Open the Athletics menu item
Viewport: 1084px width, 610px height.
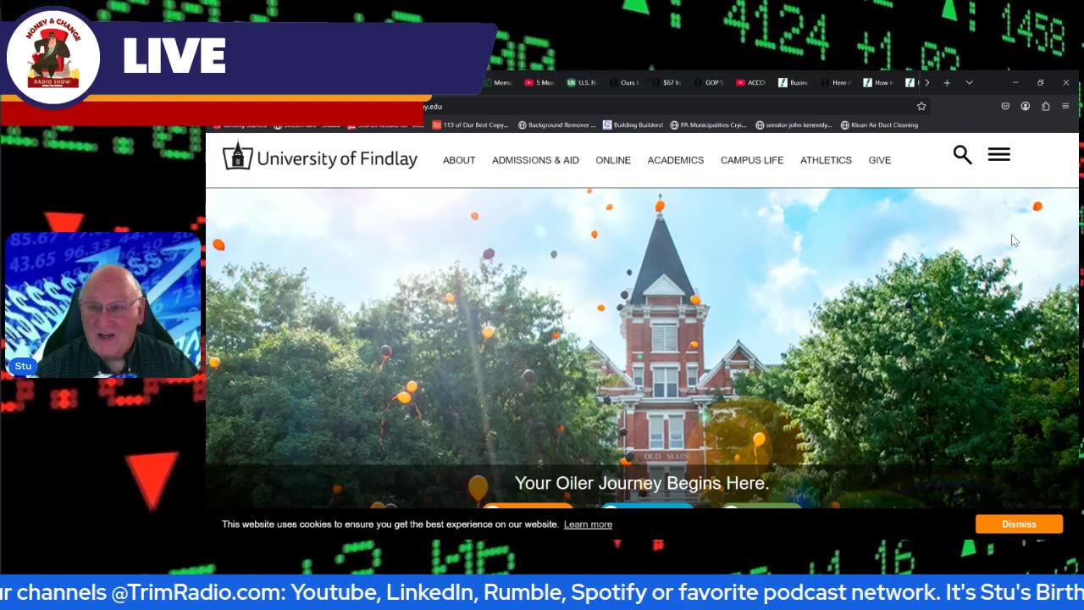pyautogui.click(x=826, y=160)
